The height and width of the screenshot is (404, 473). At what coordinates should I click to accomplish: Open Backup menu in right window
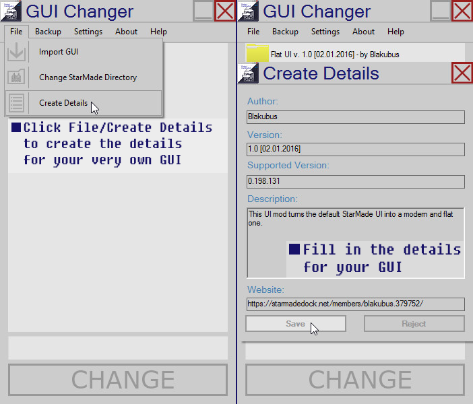285,32
